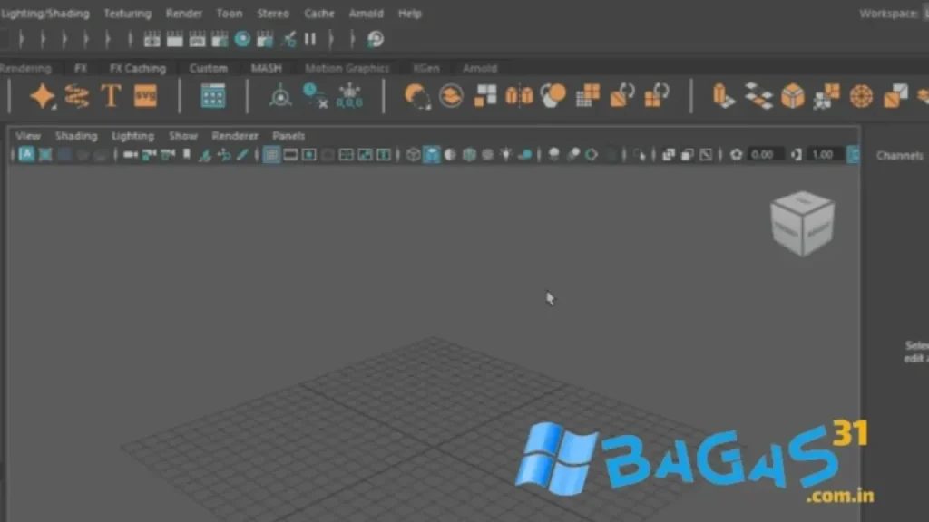Click the clock with X shelf icon
929x522 pixels.
[x=315, y=95]
